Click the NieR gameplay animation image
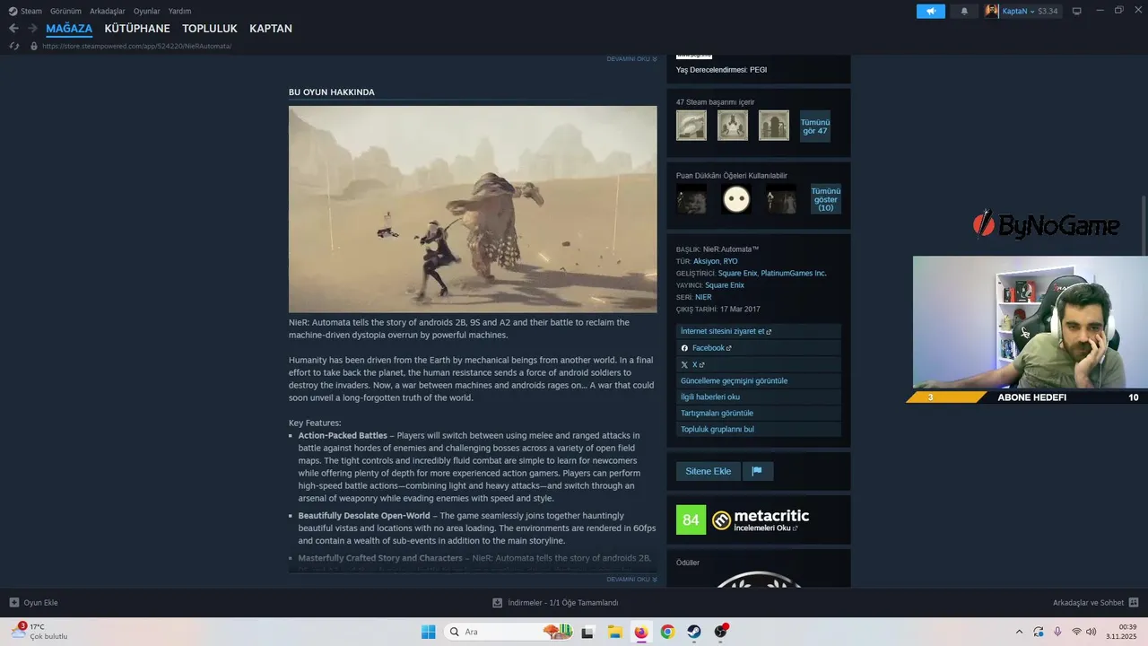The image size is (1148, 646). [473, 209]
